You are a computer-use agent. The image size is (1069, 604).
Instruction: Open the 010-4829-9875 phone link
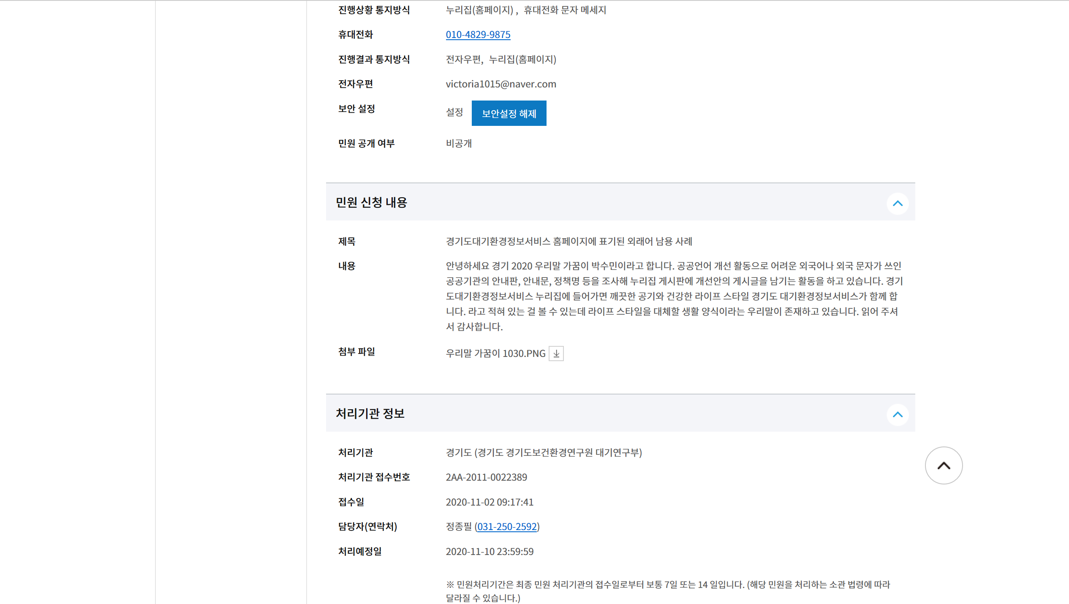tap(478, 35)
